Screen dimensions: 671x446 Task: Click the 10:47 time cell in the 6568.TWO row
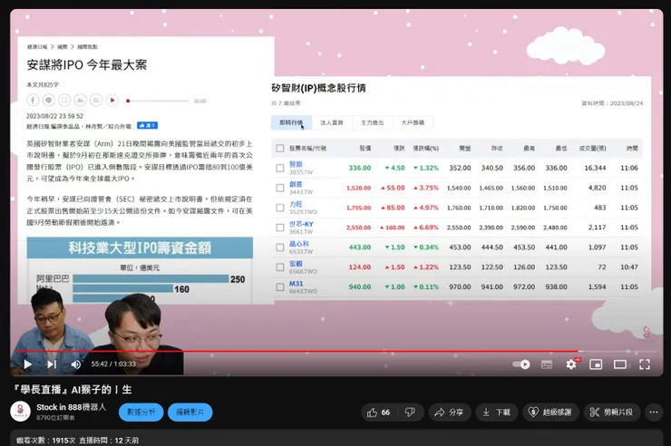(629, 267)
